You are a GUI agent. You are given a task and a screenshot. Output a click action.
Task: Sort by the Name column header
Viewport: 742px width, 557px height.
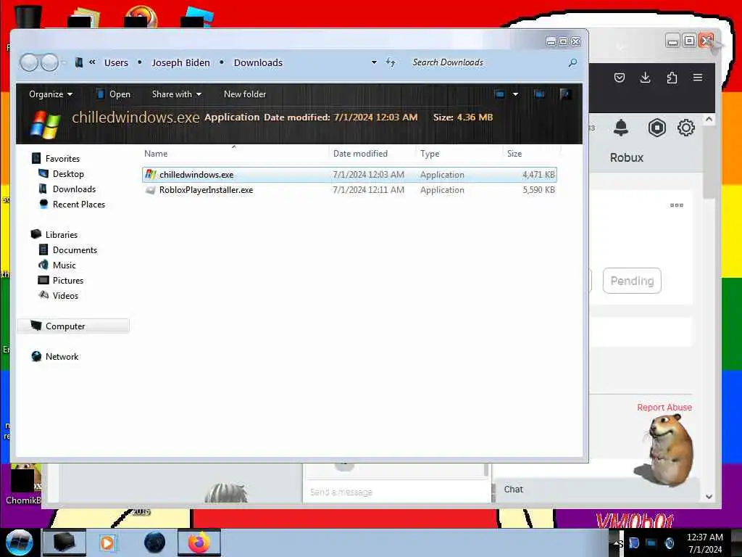(x=235, y=154)
